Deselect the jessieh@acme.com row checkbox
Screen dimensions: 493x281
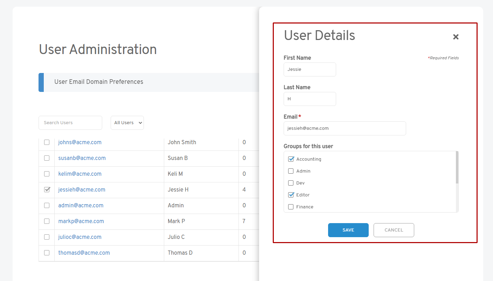coord(47,190)
